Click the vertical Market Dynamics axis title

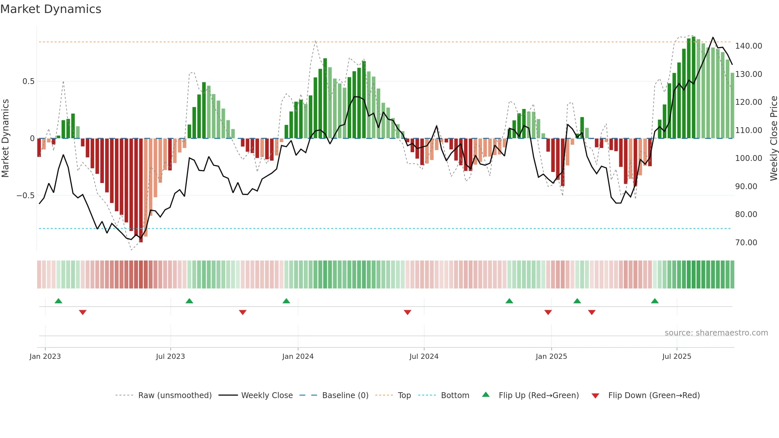pos(5,138)
